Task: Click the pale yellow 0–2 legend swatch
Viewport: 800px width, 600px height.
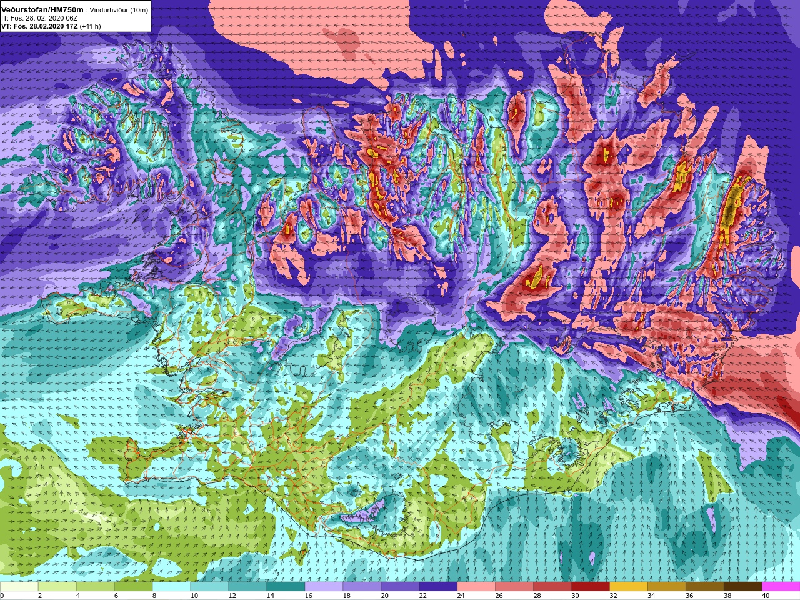Action: [19, 587]
